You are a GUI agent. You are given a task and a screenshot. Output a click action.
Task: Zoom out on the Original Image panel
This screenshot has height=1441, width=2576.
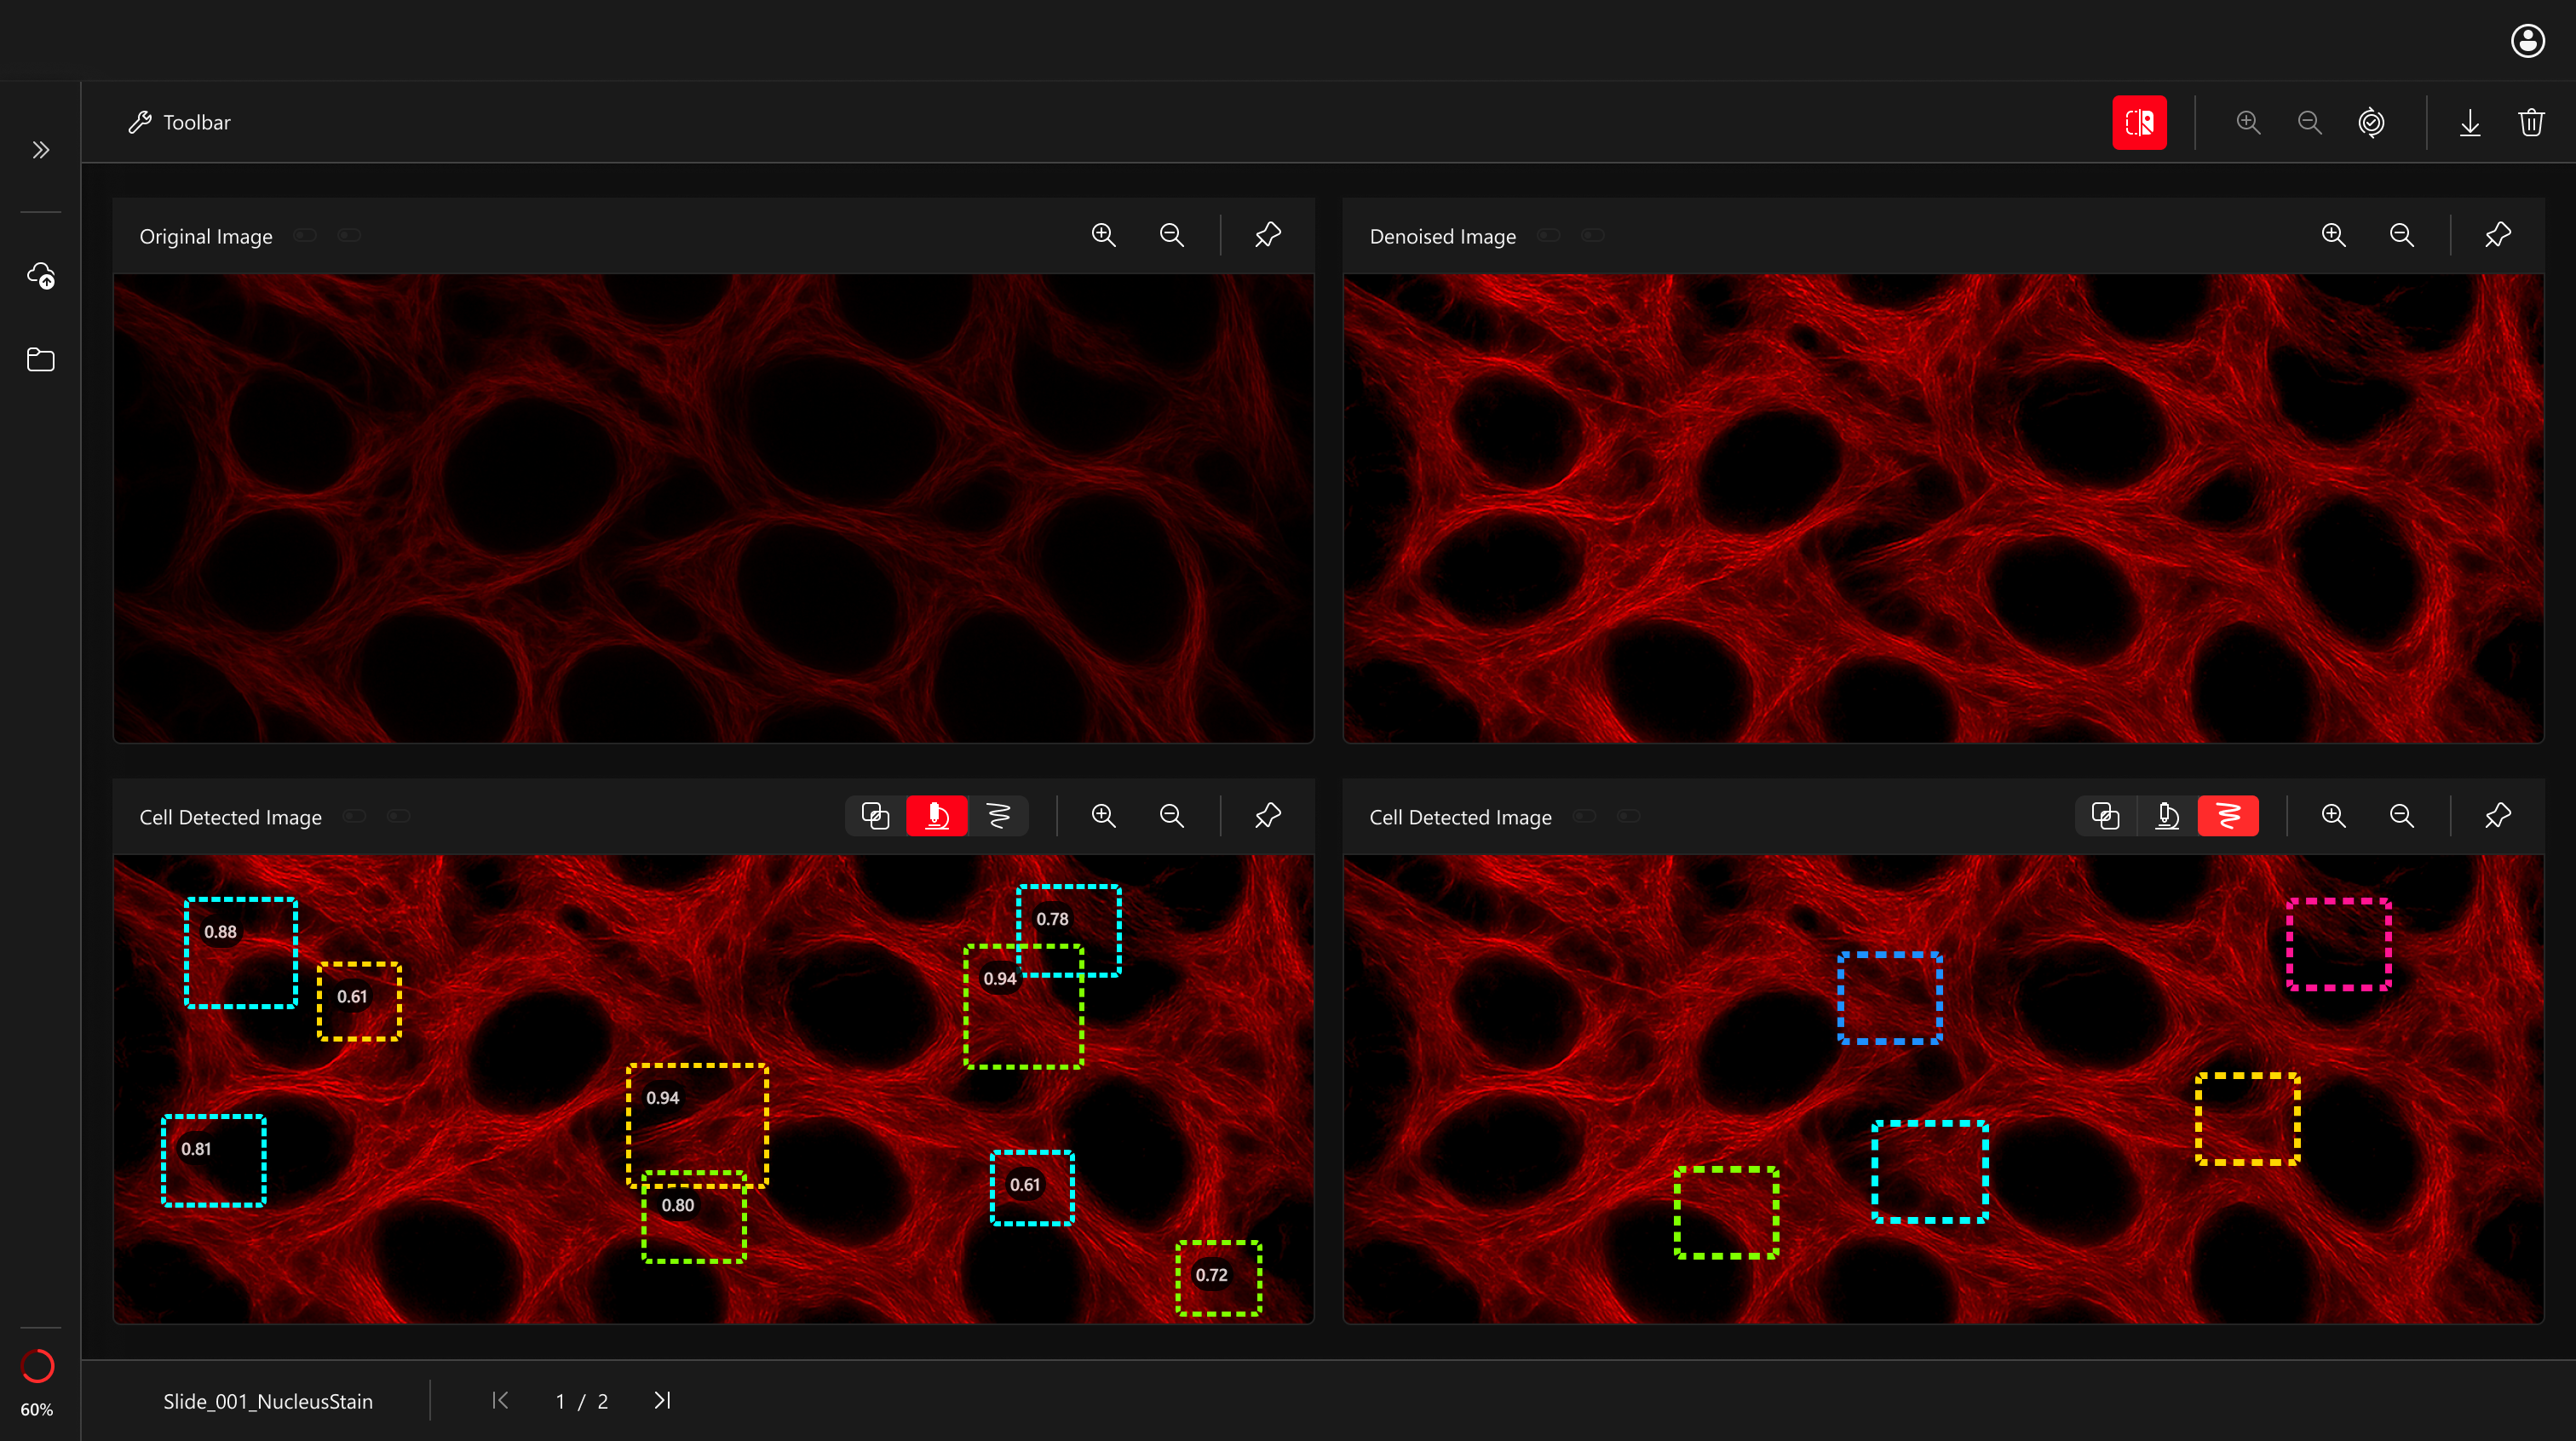(x=1171, y=235)
